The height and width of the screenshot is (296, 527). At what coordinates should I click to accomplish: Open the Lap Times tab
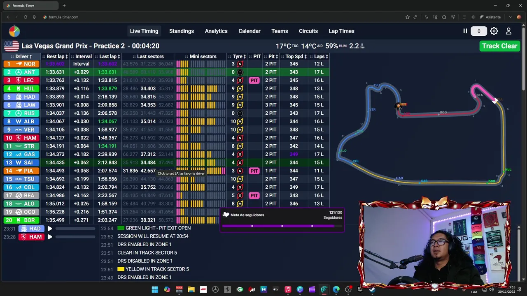tap(341, 31)
